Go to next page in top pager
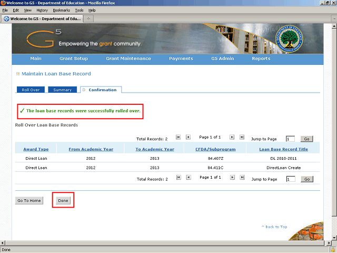This screenshot has width=337, height=253. coord(232,137)
